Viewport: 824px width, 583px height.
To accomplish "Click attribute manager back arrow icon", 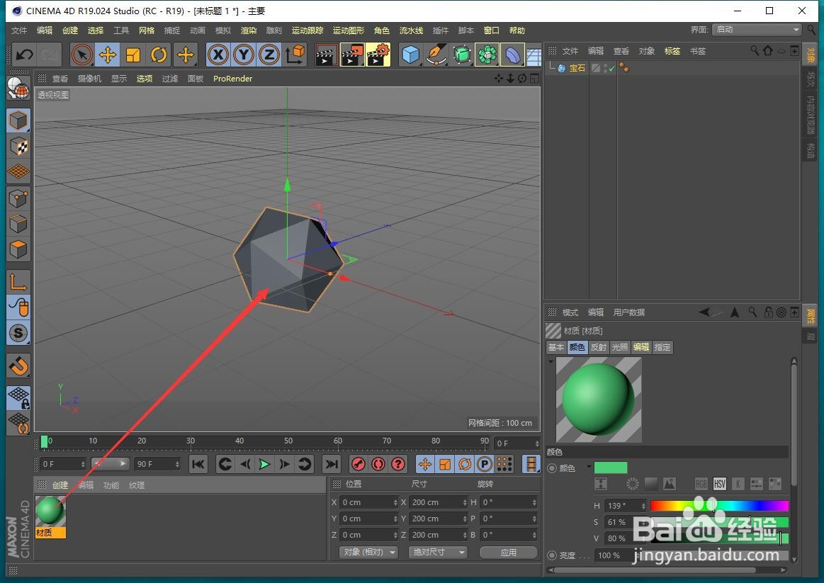I will tap(704, 312).
